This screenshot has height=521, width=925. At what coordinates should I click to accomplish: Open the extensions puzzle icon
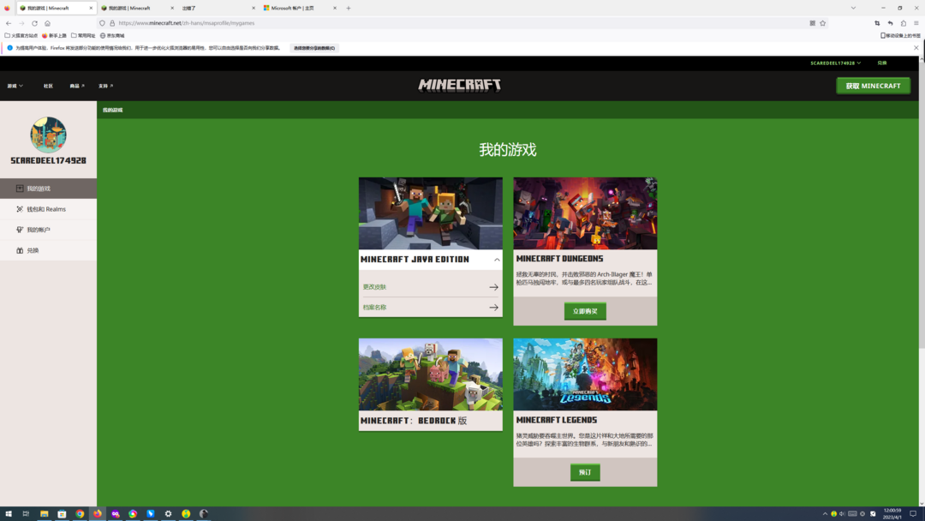click(904, 23)
